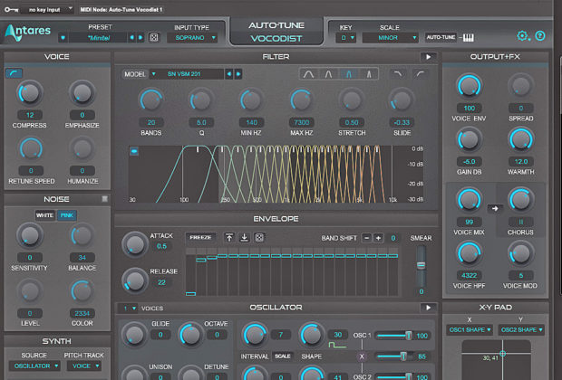The height and width of the screenshot is (380, 562).
Task: Open the no key input dropdown
Action: click(50, 9)
